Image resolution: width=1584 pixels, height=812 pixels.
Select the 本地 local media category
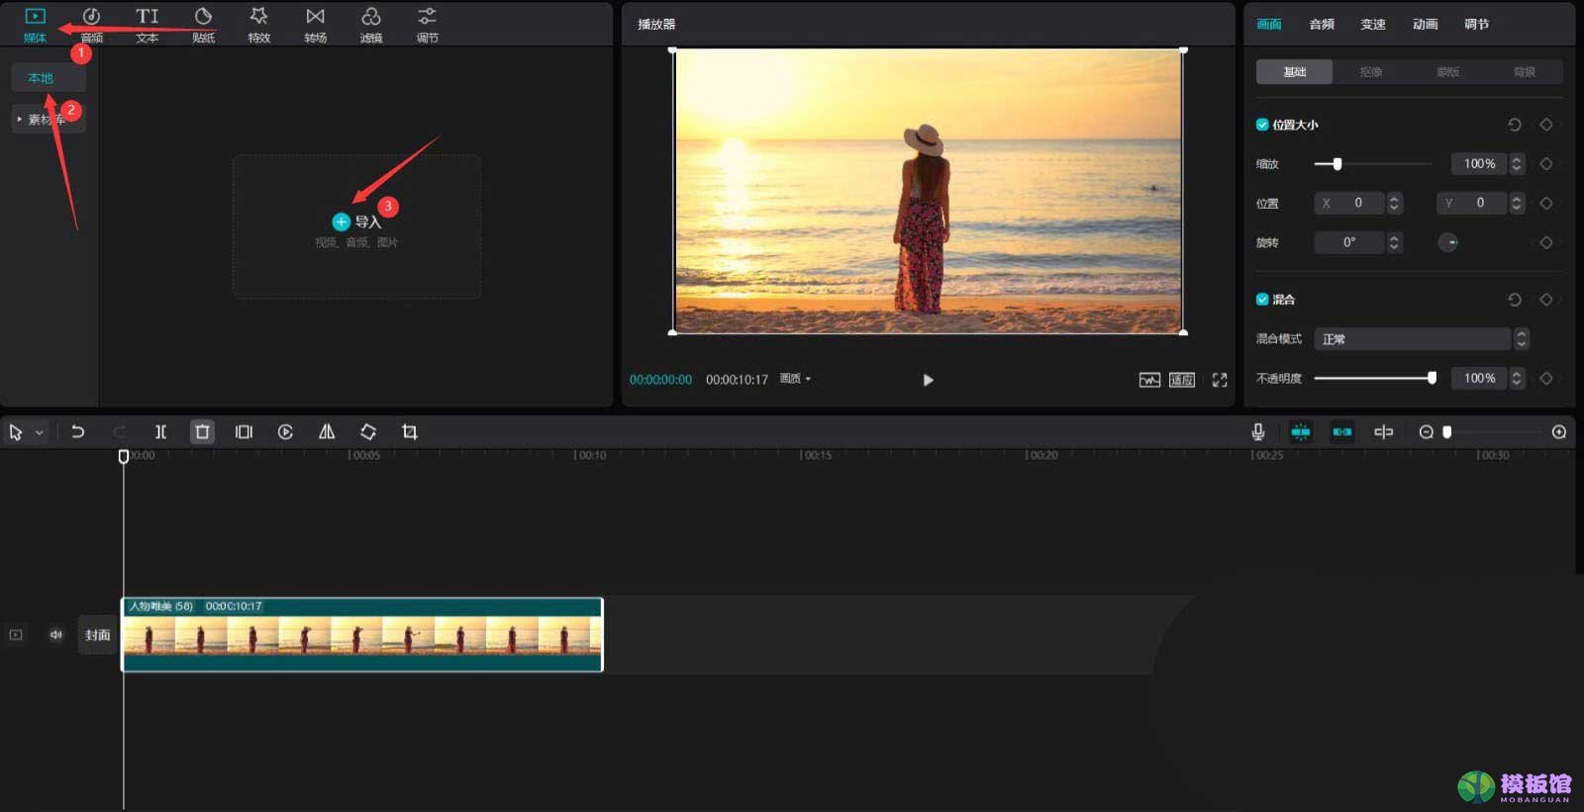tap(48, 78)
